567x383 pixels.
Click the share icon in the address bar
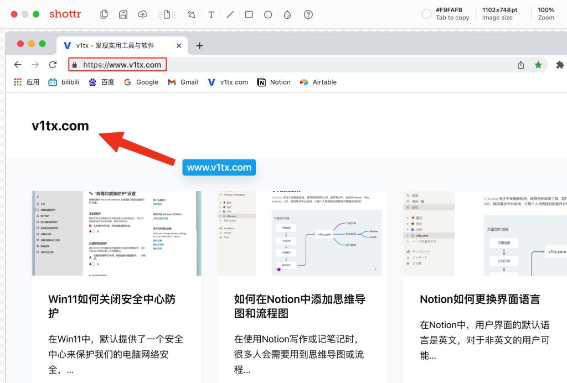pos(520,65)
